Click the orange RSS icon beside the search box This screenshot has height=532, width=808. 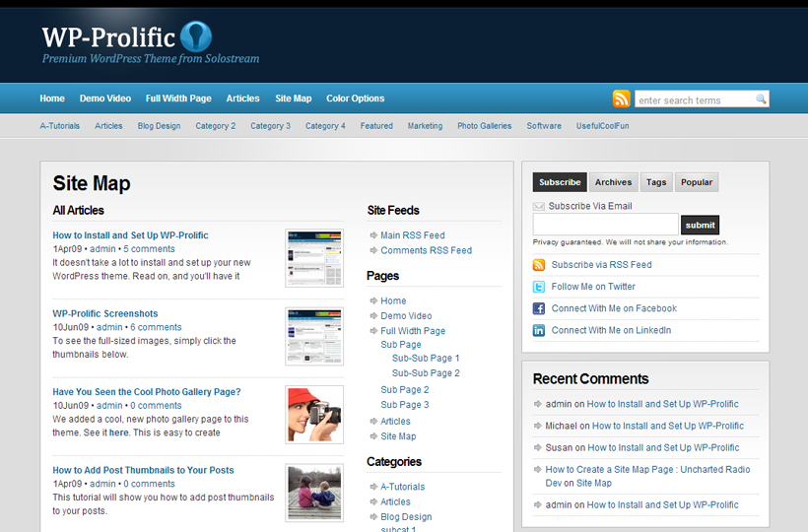pyautogui.click(x=622, y=99)
